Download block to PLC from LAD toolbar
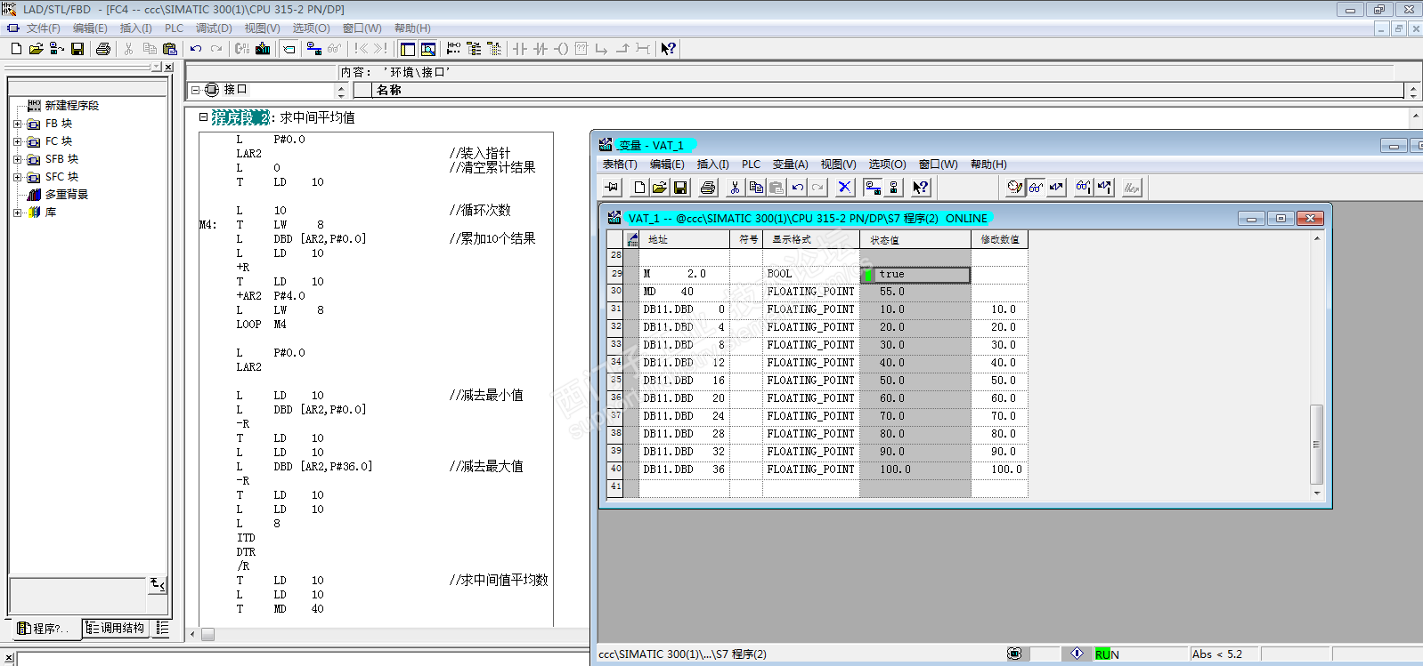The image size is (1423, 666). [x=263, y=49]
